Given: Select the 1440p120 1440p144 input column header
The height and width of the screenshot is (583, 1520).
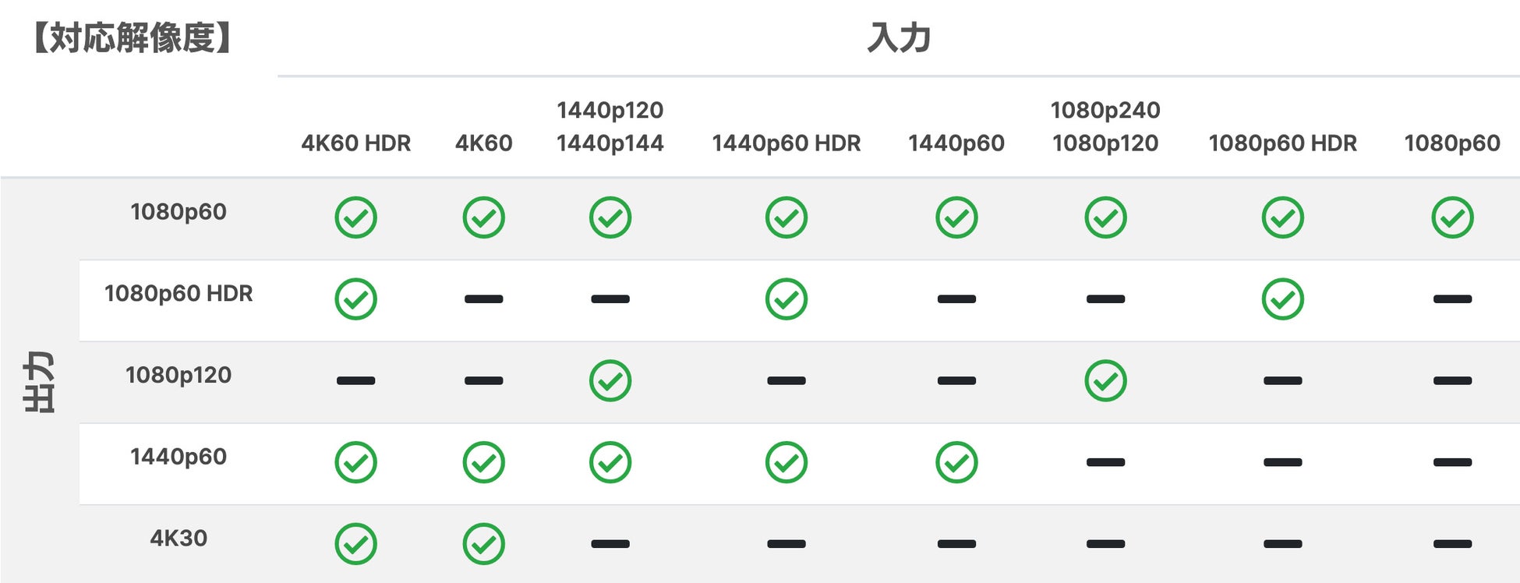Looking at the screenshot, I should 610,127.
